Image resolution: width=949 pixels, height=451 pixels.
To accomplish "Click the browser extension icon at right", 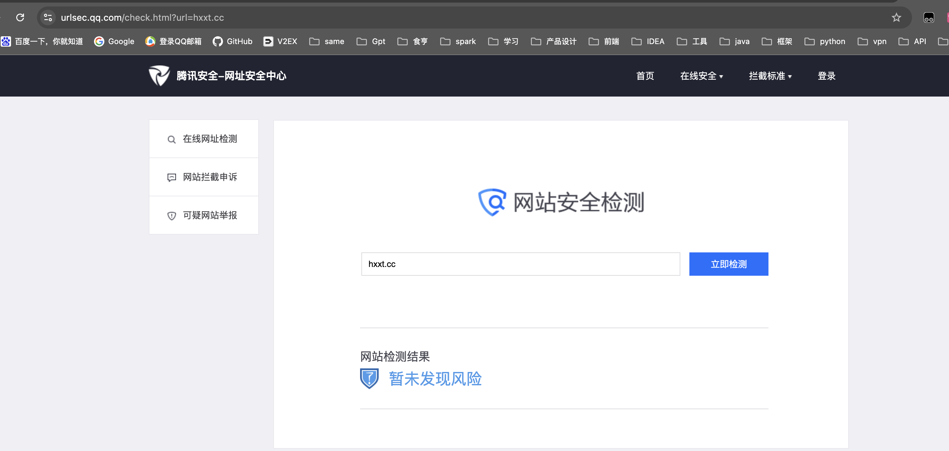I will tap(928, 17).
